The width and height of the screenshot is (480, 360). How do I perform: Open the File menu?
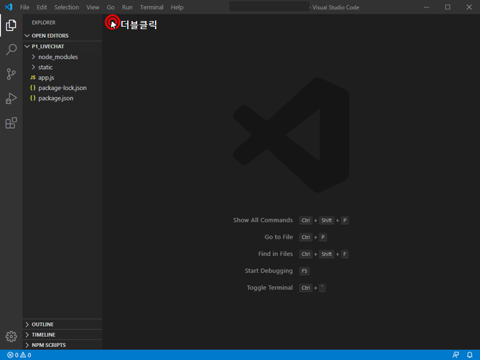click(24, 7)
